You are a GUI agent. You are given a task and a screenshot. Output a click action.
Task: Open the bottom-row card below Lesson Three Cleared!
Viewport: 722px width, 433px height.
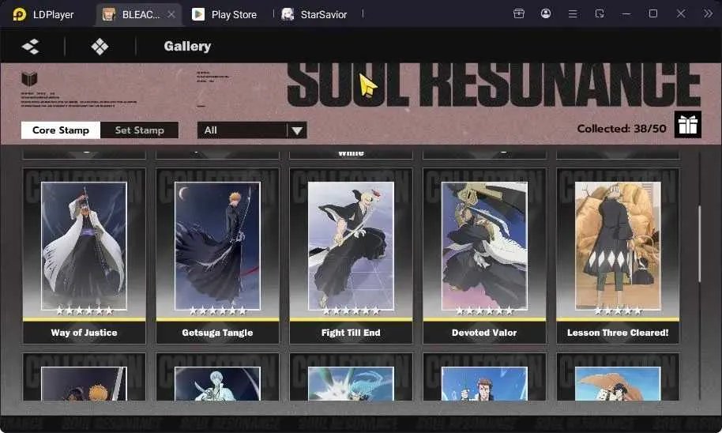click(618, 377)
